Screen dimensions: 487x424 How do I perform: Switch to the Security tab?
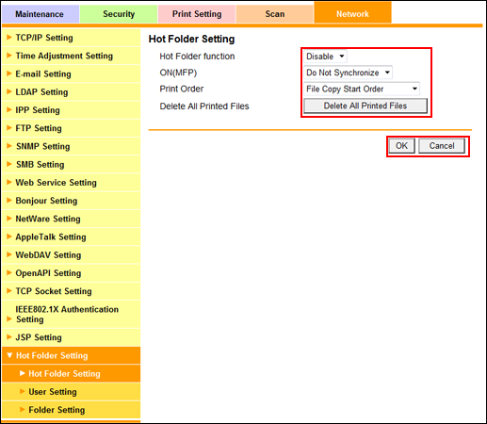(x=119, y=14)
